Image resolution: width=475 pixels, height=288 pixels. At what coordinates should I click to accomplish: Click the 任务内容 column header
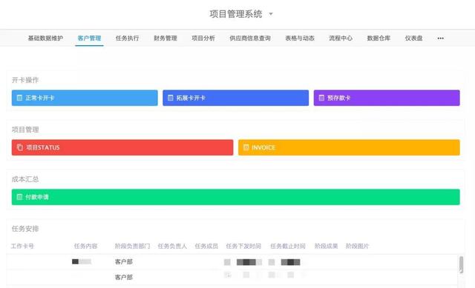point(86,246)
